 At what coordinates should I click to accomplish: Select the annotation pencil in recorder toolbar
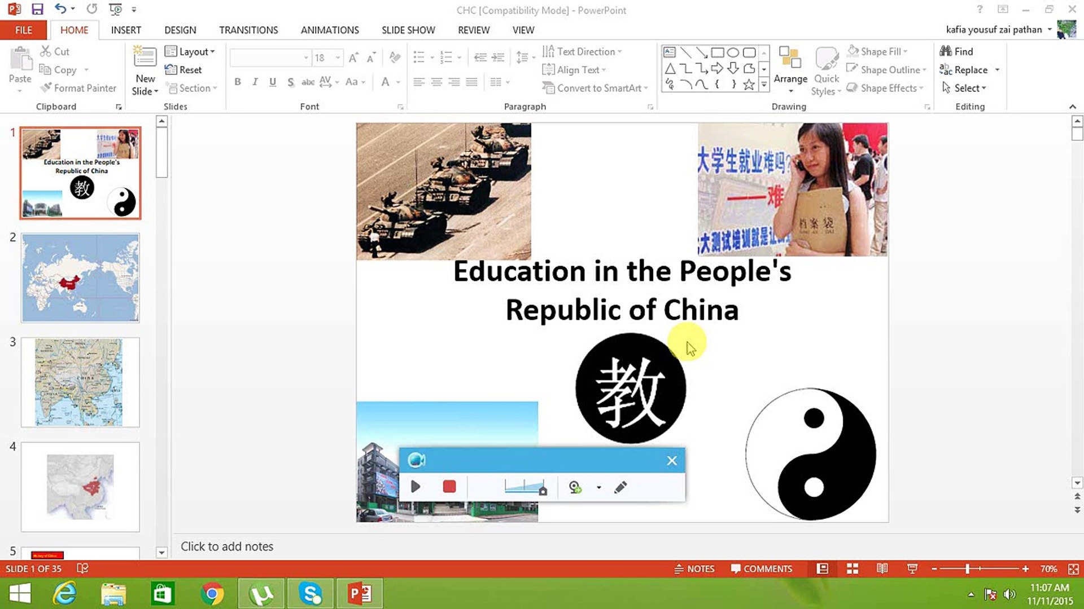(x=620, y=487)
